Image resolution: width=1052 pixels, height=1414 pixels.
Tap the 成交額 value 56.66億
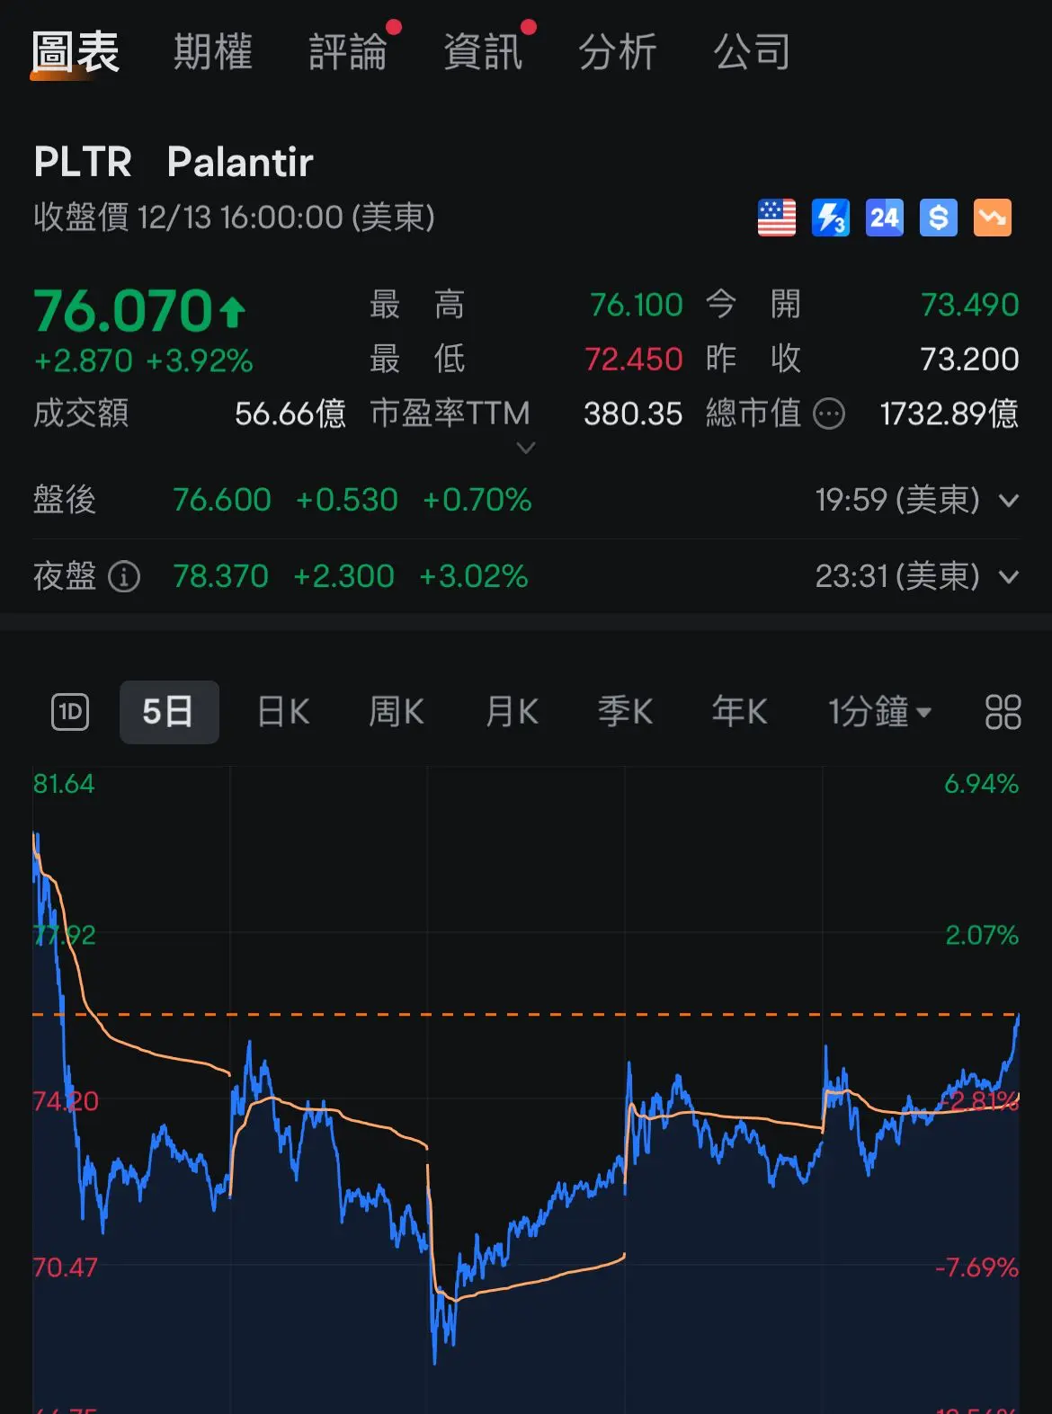tap(290, 414)
